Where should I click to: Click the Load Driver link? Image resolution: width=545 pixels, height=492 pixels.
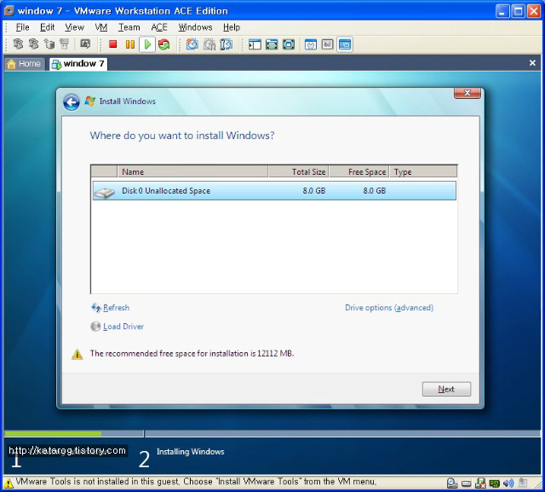pyautogui.click(x=123, y=327)
